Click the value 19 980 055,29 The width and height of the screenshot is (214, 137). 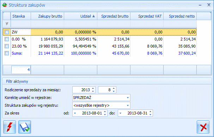point(51,46)
